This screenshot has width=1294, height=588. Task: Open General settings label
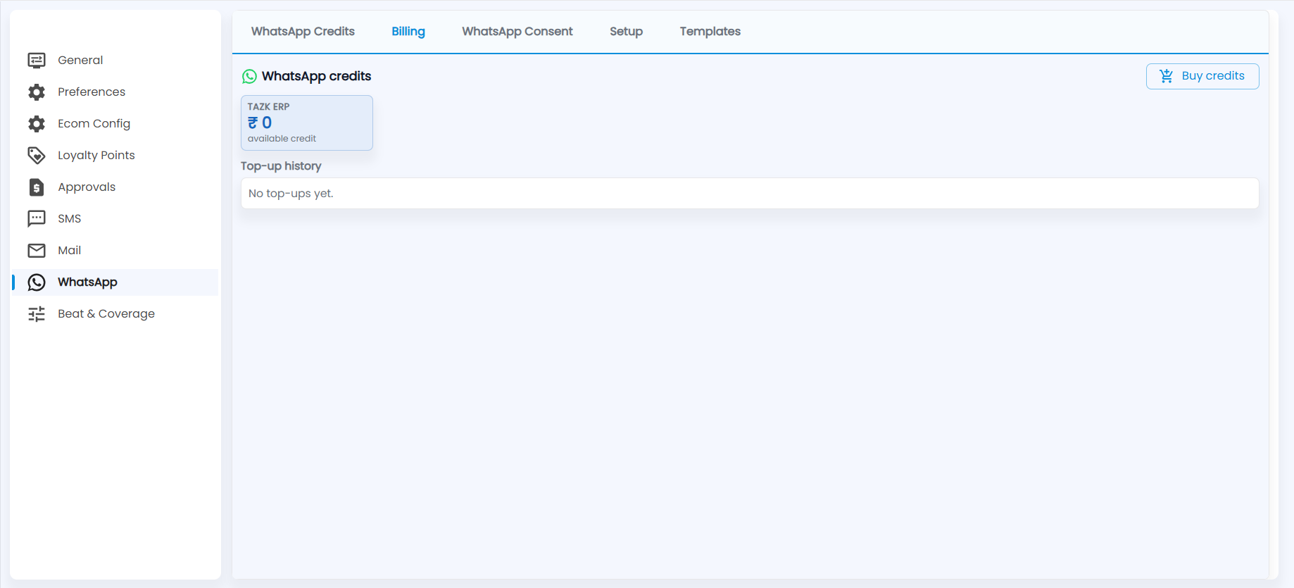tap(80, 61)
